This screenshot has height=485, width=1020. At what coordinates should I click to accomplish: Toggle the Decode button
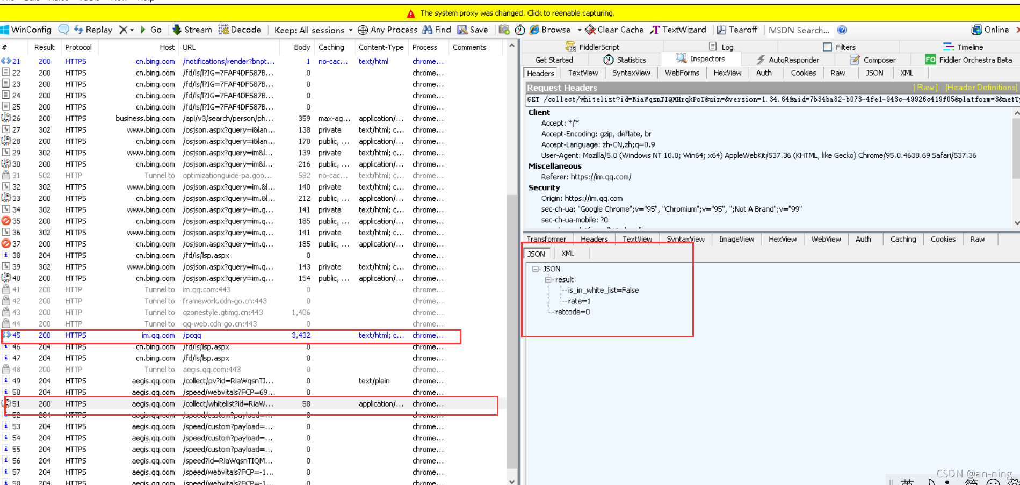(240, 30)
